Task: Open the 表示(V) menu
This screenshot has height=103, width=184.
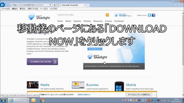Action: 22,9
